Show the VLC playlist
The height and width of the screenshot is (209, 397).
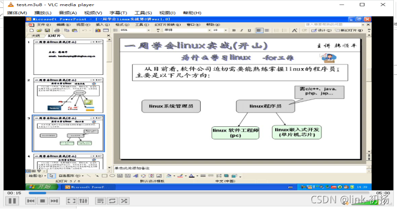(x=100, y=201)
